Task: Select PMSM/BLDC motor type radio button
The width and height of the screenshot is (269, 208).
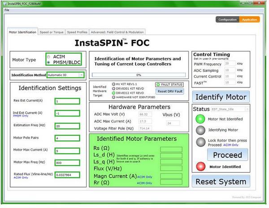Action: pyautogui.click(x=48, y=62)
